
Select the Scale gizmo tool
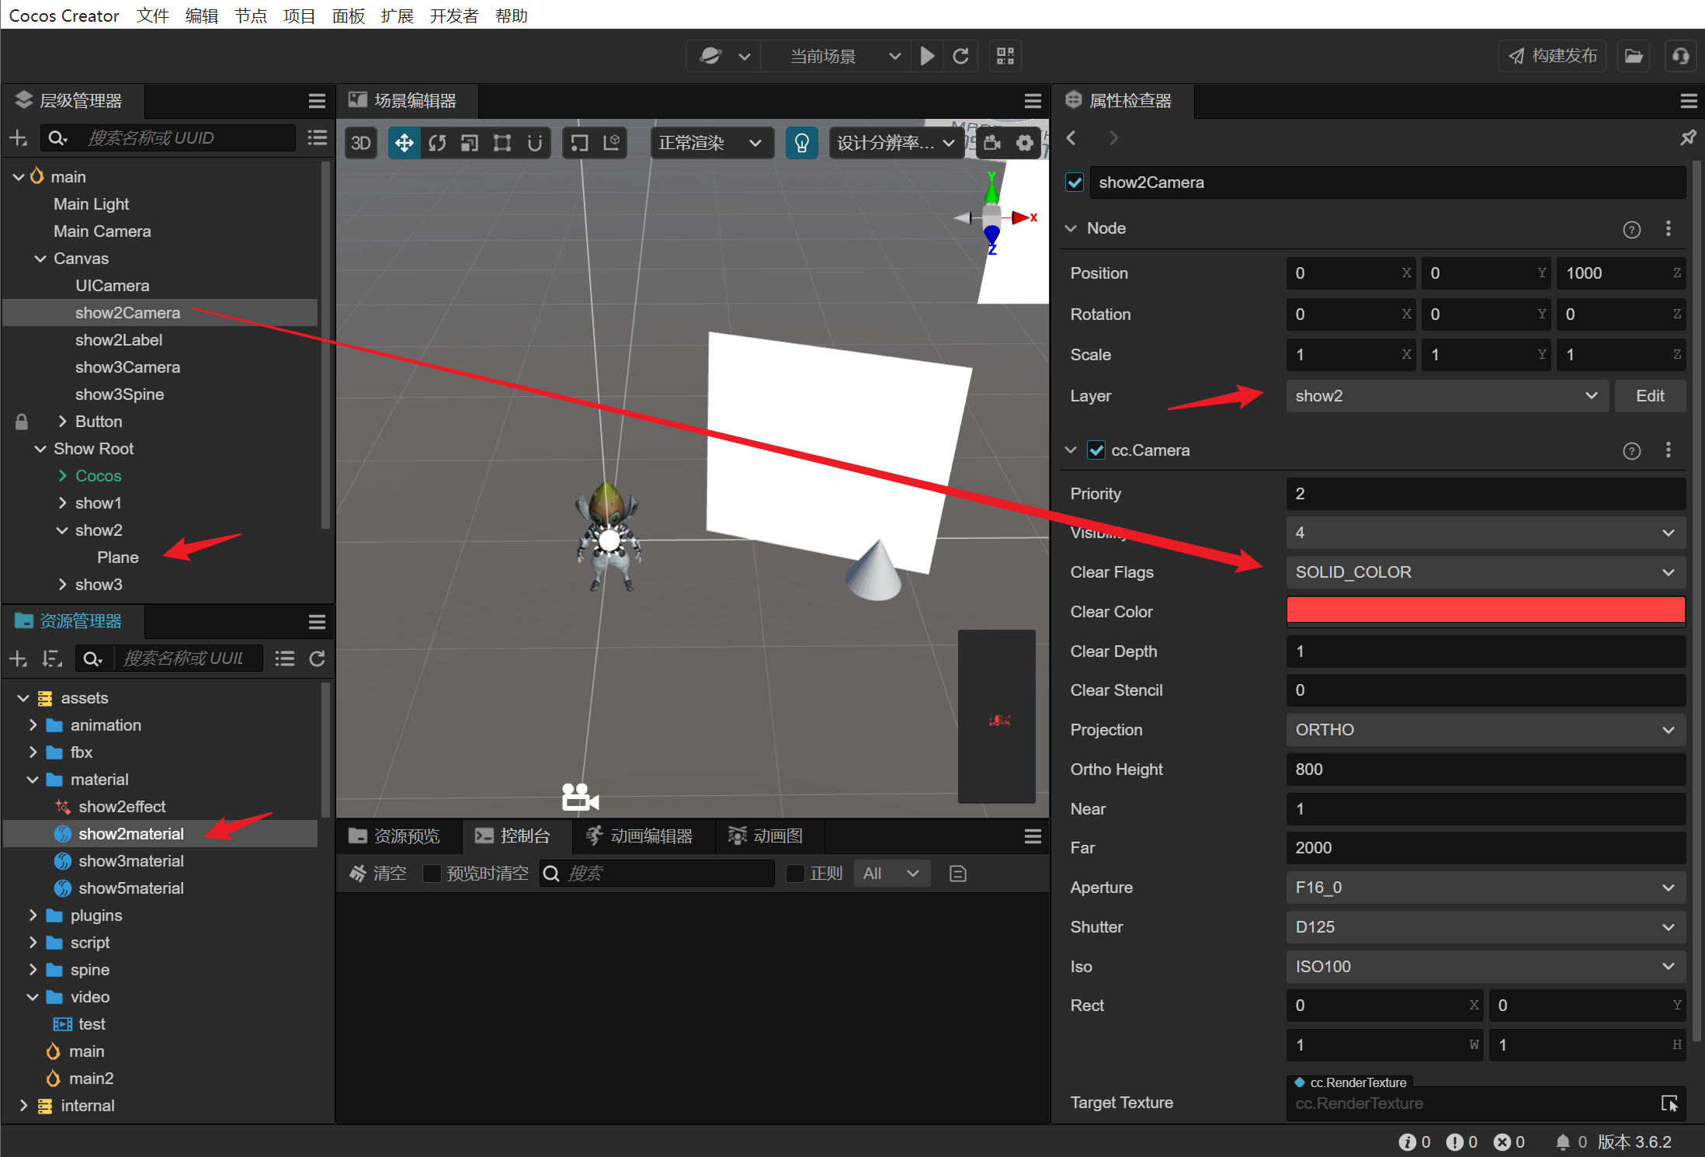click(x=470, y=143)
